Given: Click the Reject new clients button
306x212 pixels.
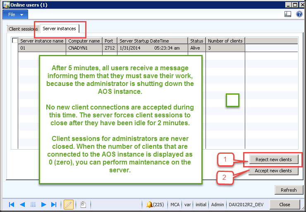Looking at the screenshot, I should [273, 160].
